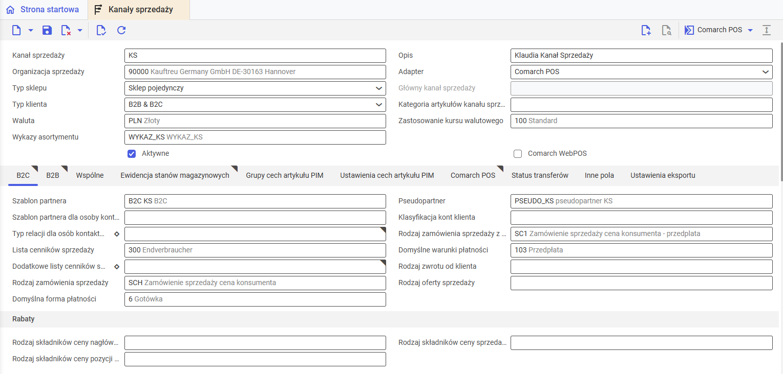Click the Opis field with Klaudia Kanał Sprzedaży
Image resolution: width=783 pixels, height=374 pixels.
tap(641, 55)
